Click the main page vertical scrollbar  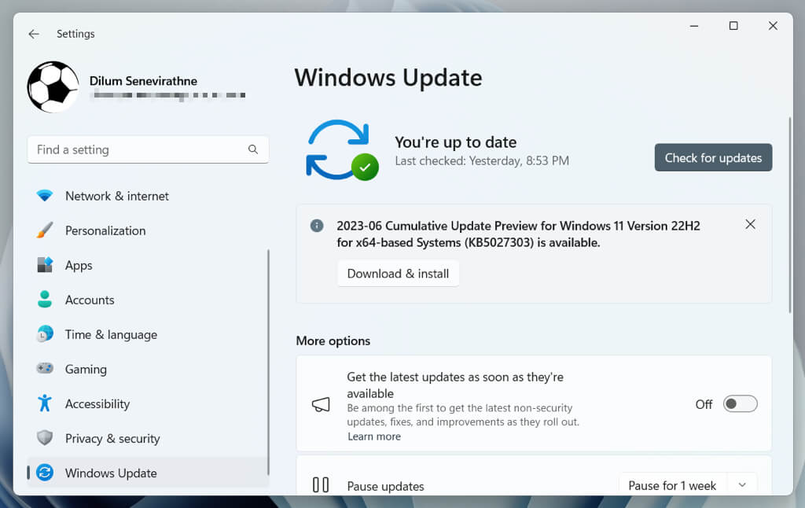click(789, 215)
